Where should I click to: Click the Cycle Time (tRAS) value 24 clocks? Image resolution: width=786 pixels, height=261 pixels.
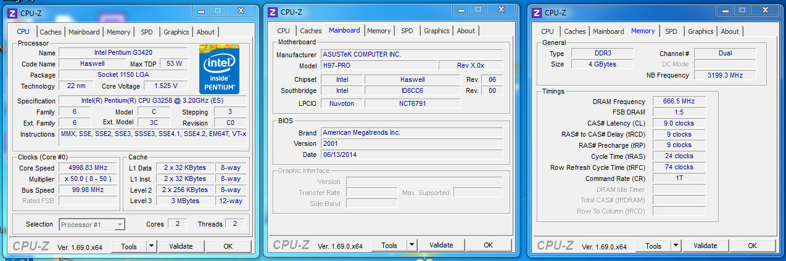tap(678, 156)
